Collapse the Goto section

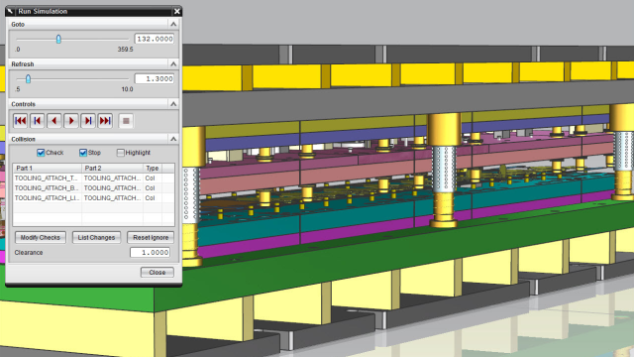point(173,24)
